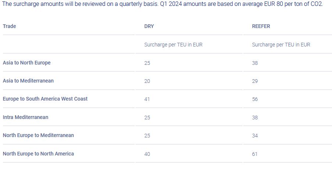This screenshot has height=175, width=332.
Task: Click REEFER 'Surcharge per TEU in EUR' subheader
Action: [281, 45]
